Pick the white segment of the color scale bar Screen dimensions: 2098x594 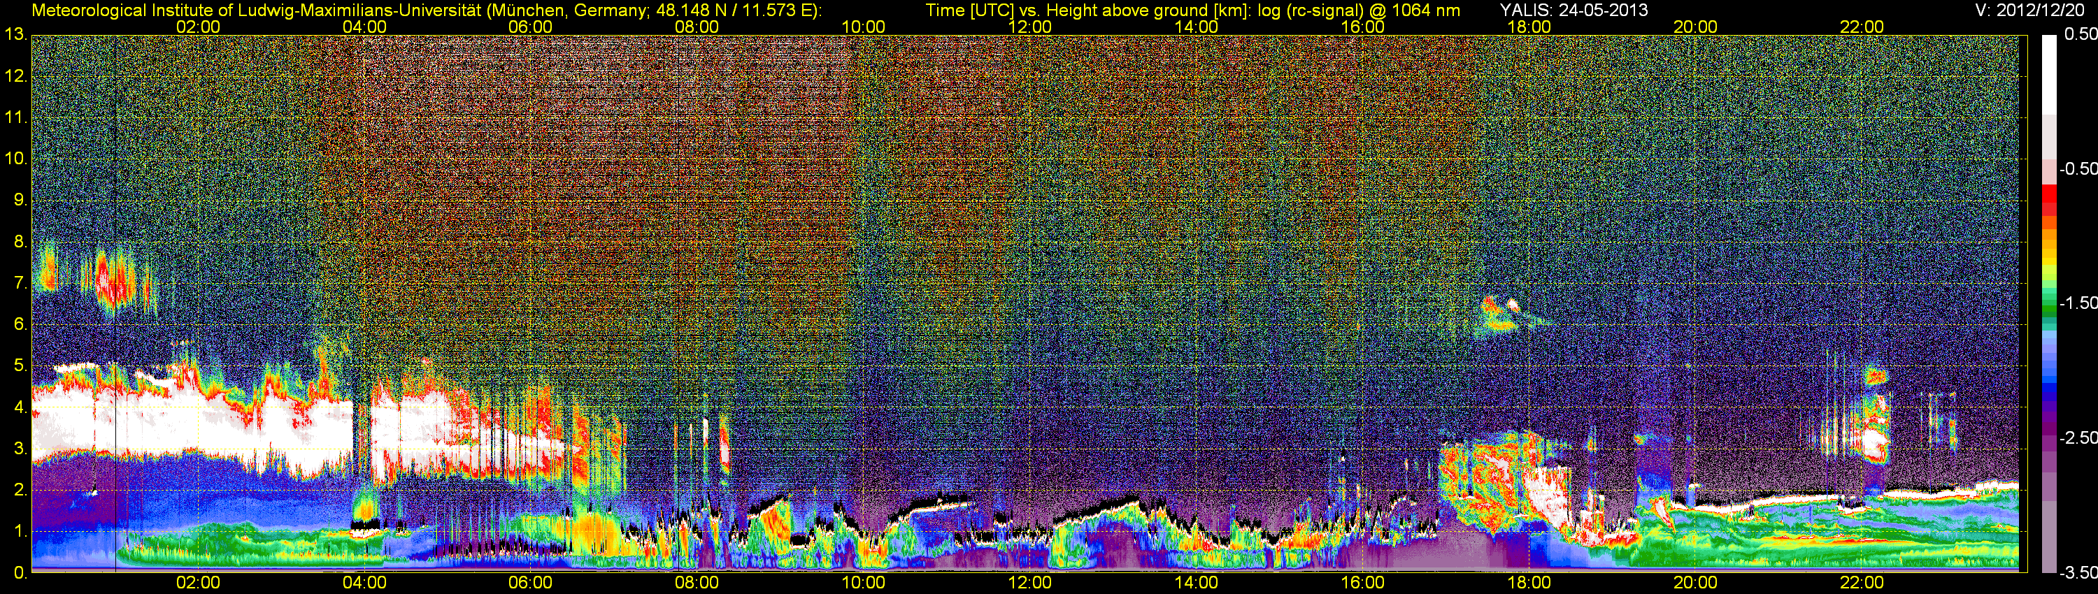tap(2049, 75)
